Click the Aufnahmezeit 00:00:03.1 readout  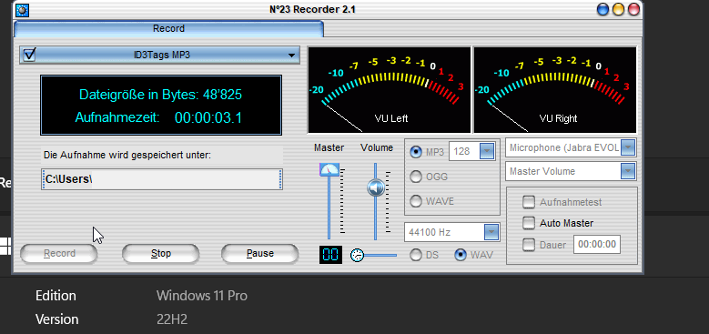click(158, 118)
